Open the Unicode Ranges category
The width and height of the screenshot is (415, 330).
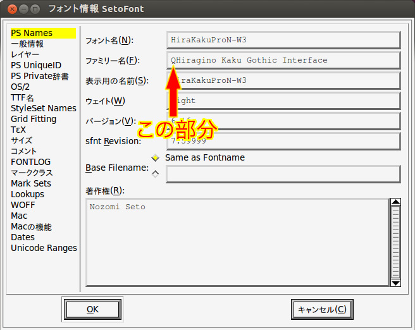[44, 248]
